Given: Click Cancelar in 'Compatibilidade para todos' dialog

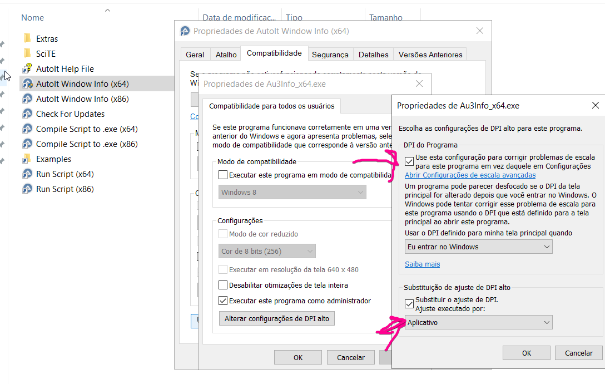Looking at the screenshot, I should 350,358.
